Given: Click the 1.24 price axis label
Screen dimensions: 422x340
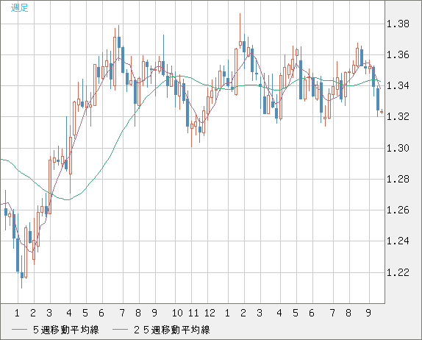Looking at the screenshot, I should click(398, 241).
